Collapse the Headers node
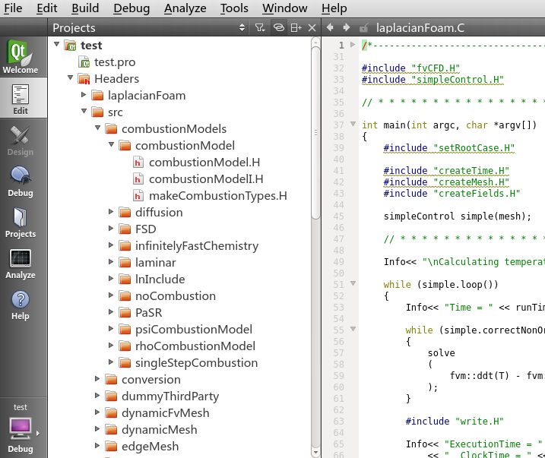Image resolution: width=545 pixels, height=458 pixels. 70,77
